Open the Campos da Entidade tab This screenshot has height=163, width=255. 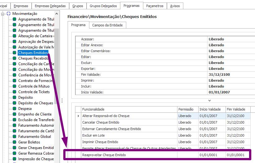107,25
